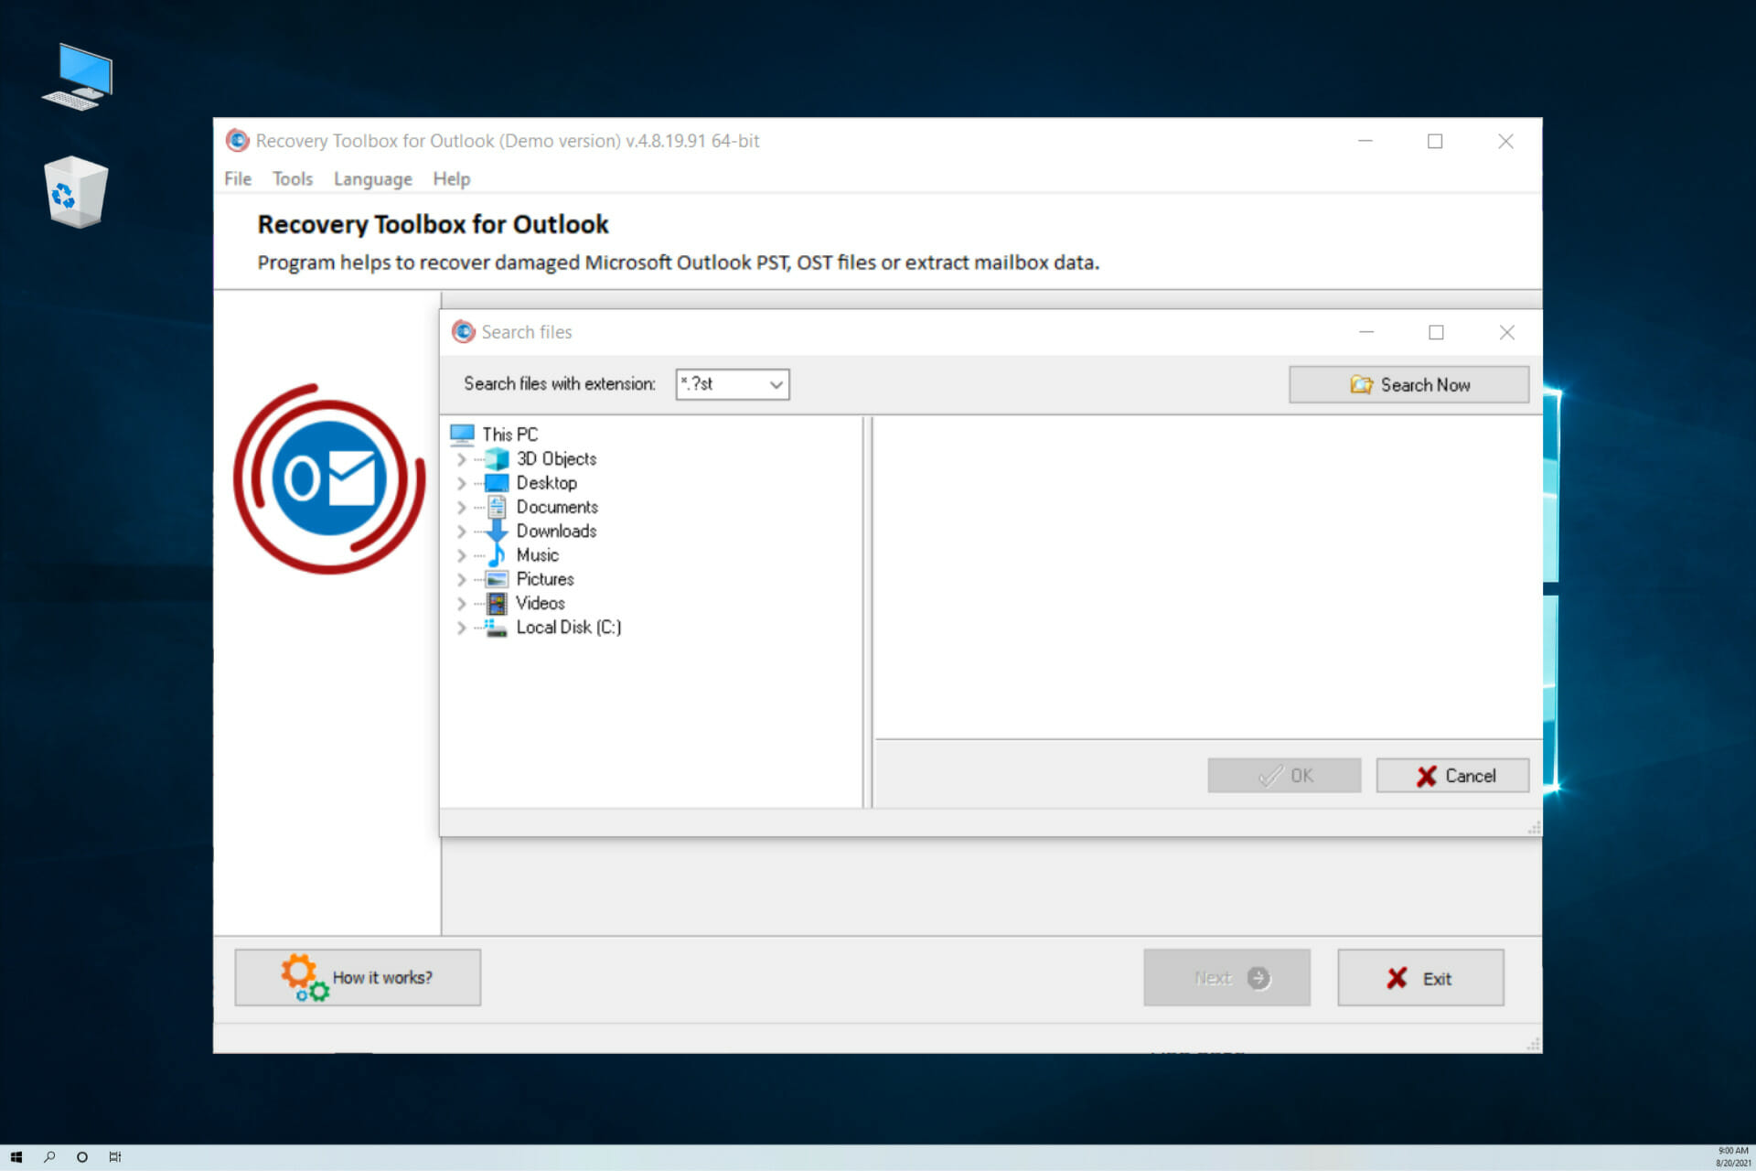This screenshot has width=1756, height=1171.
Task: Open the File menu
Action: 238,179
